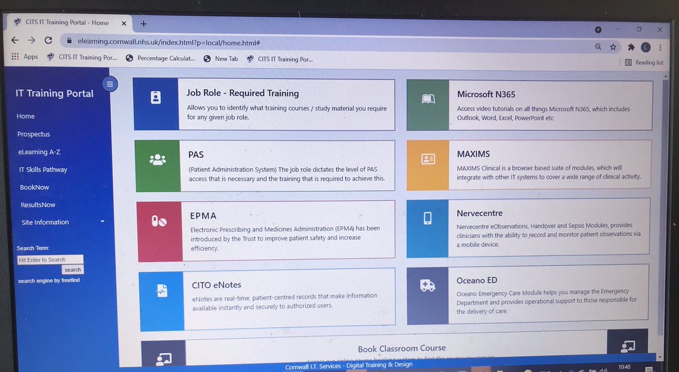Image resolution: width=679 pixels, height=372 pixels.
Task: Open the Apps grid shortcut
Action: 24,57
